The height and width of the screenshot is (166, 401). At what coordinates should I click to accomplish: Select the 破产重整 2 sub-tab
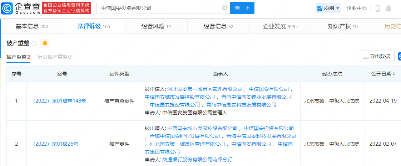(x=19, y=57)
